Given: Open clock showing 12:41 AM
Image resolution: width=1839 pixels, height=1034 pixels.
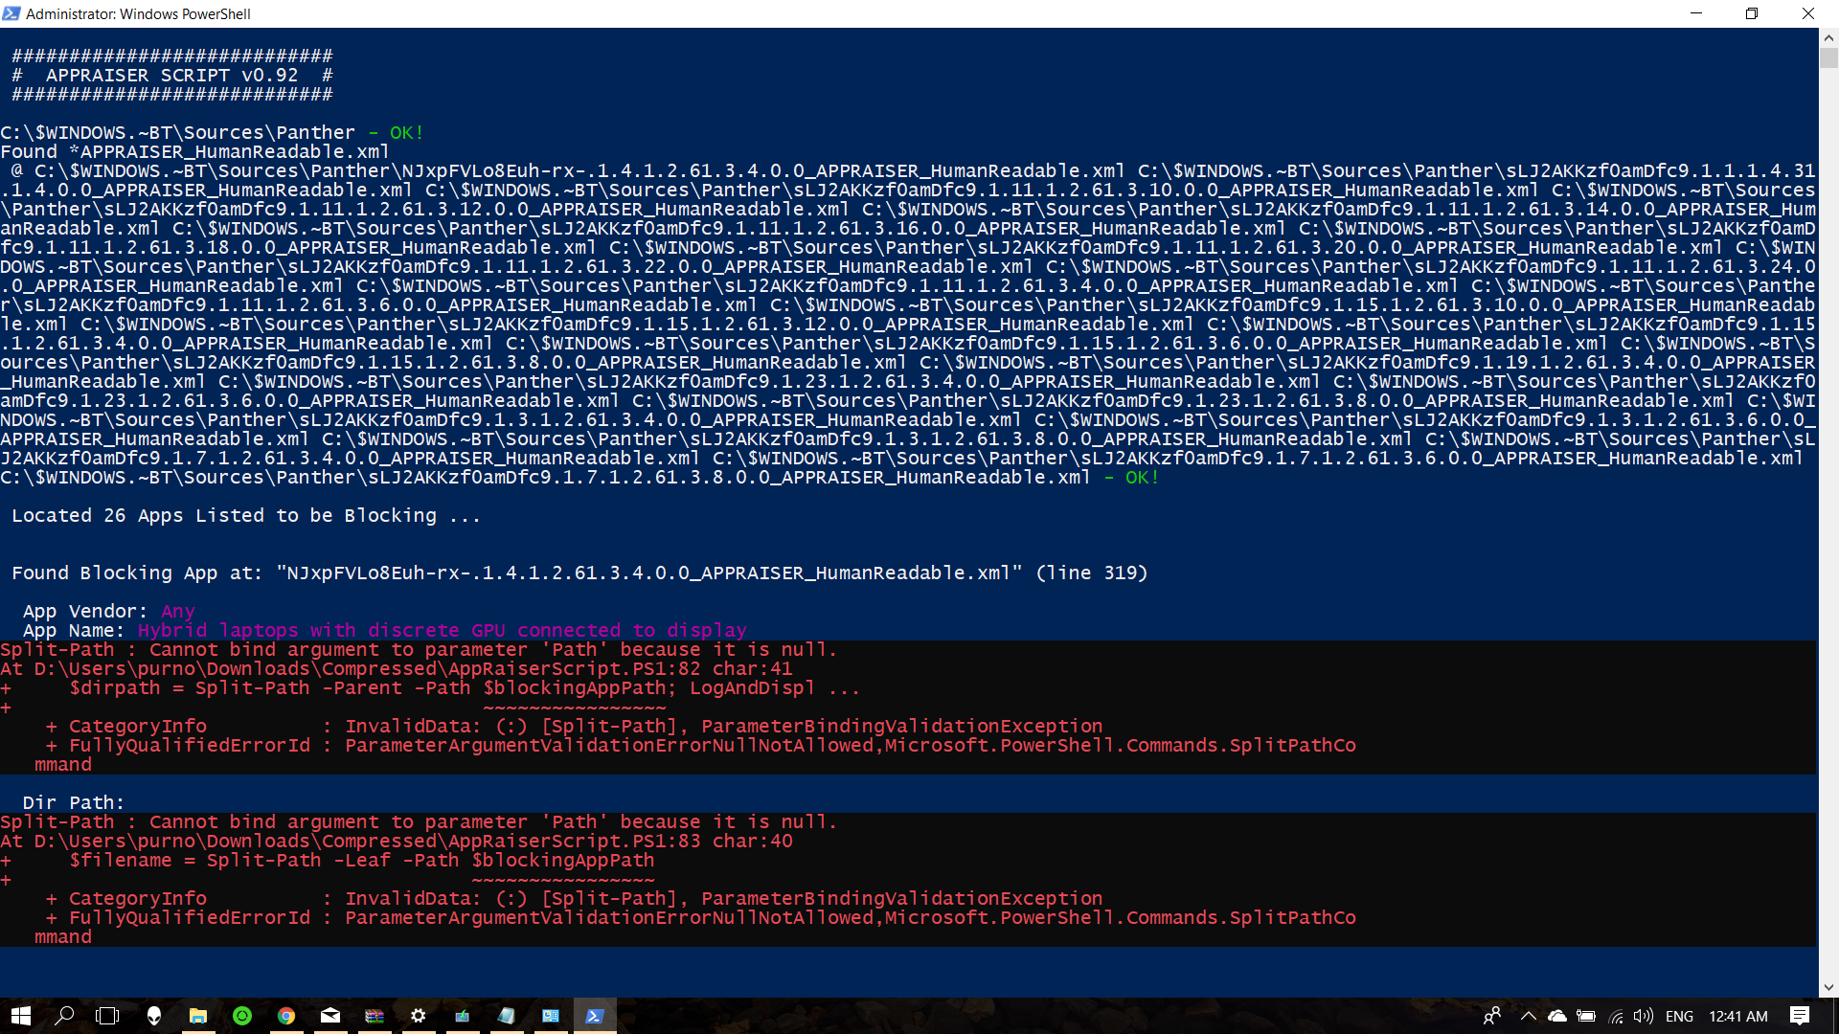Looking at the screenshot, I should (1738, 1016).
